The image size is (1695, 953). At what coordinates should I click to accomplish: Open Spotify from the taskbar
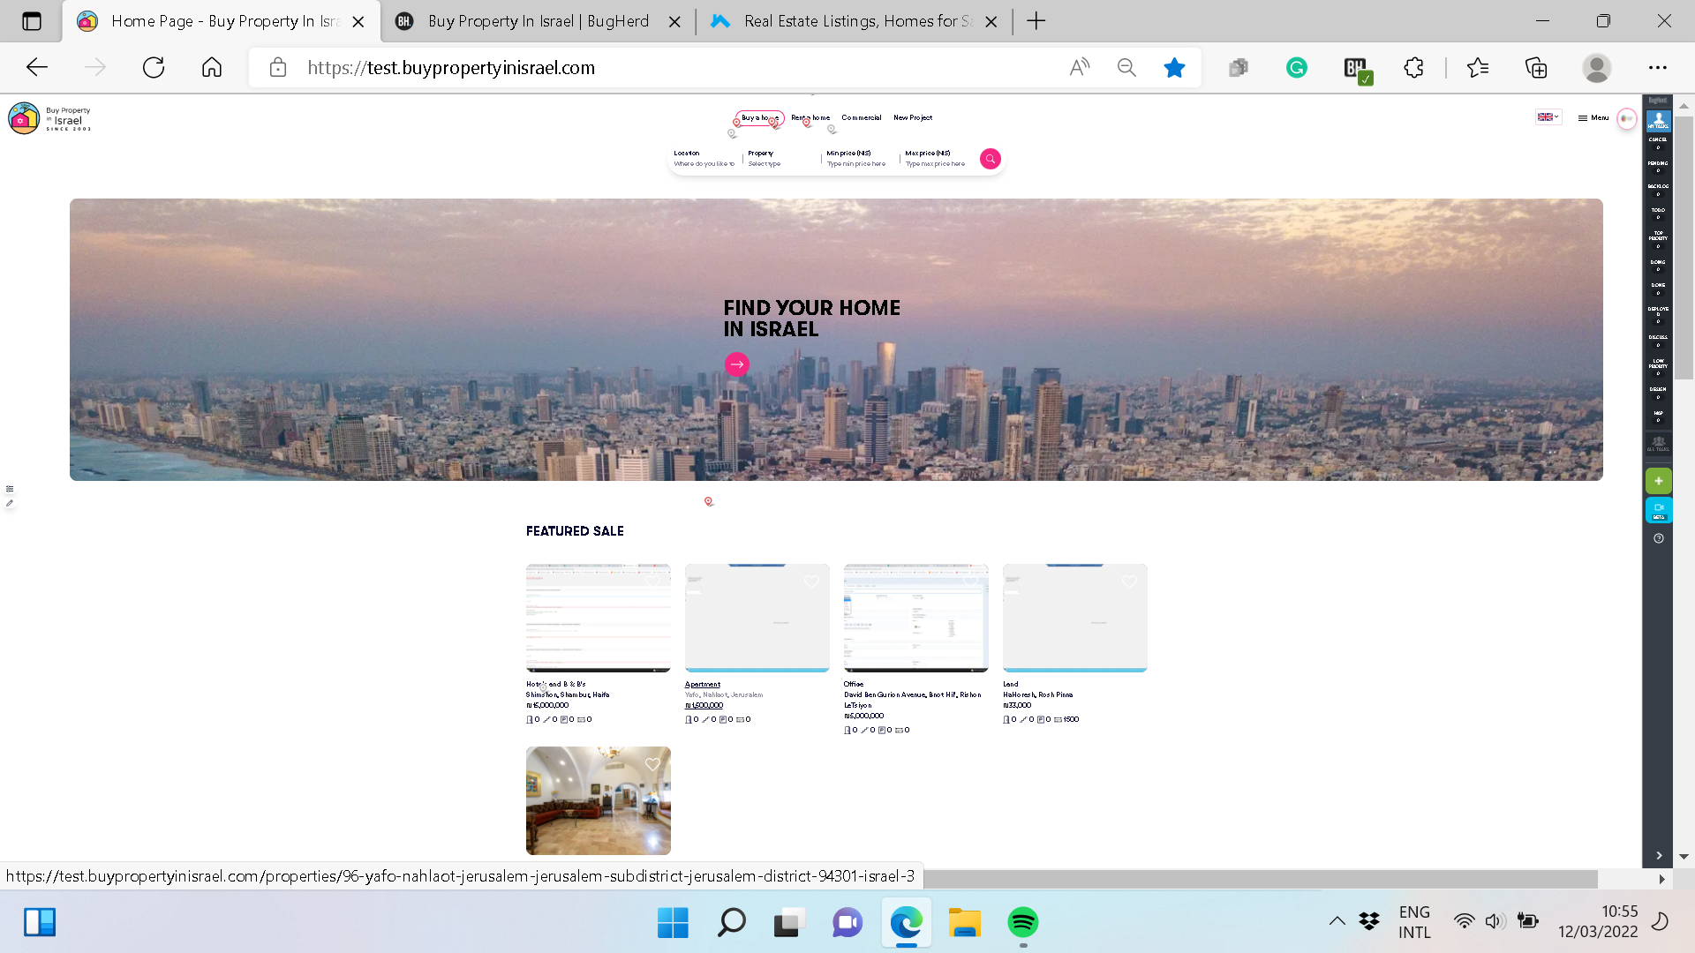coord(1022,923)
